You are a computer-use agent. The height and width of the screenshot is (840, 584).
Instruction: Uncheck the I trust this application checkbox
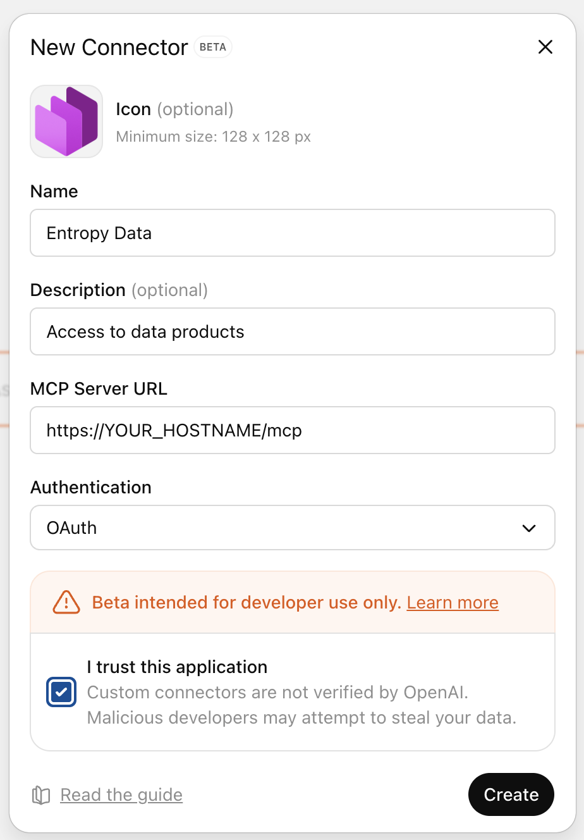pos(61,692)
